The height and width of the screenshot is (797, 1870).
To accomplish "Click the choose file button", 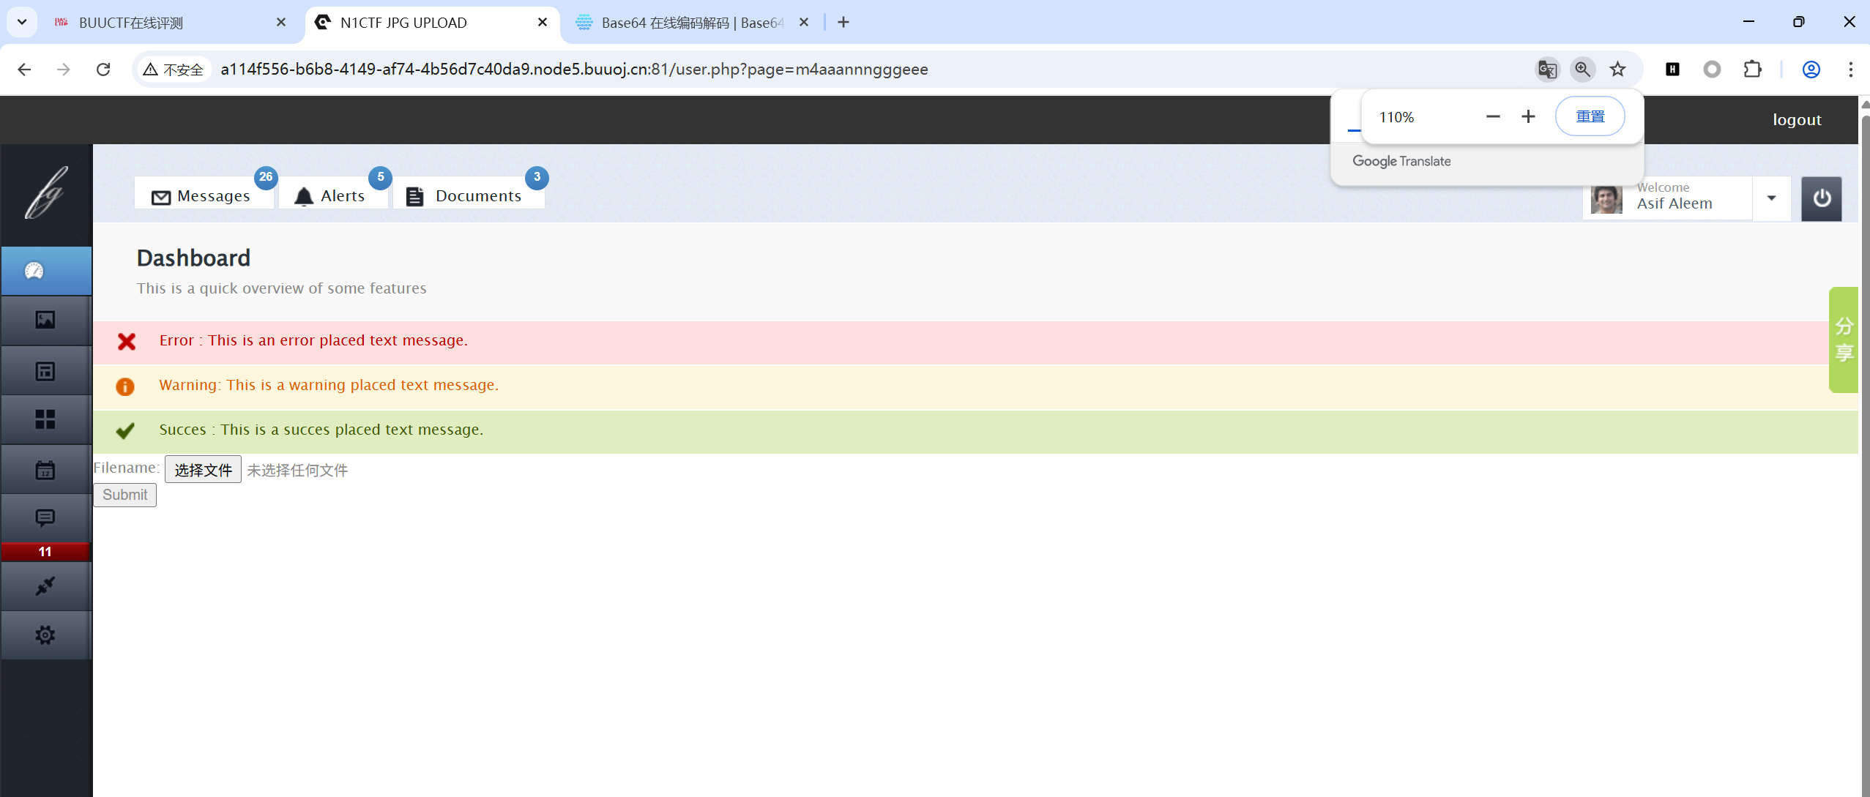I will click(x=203, y=470).
